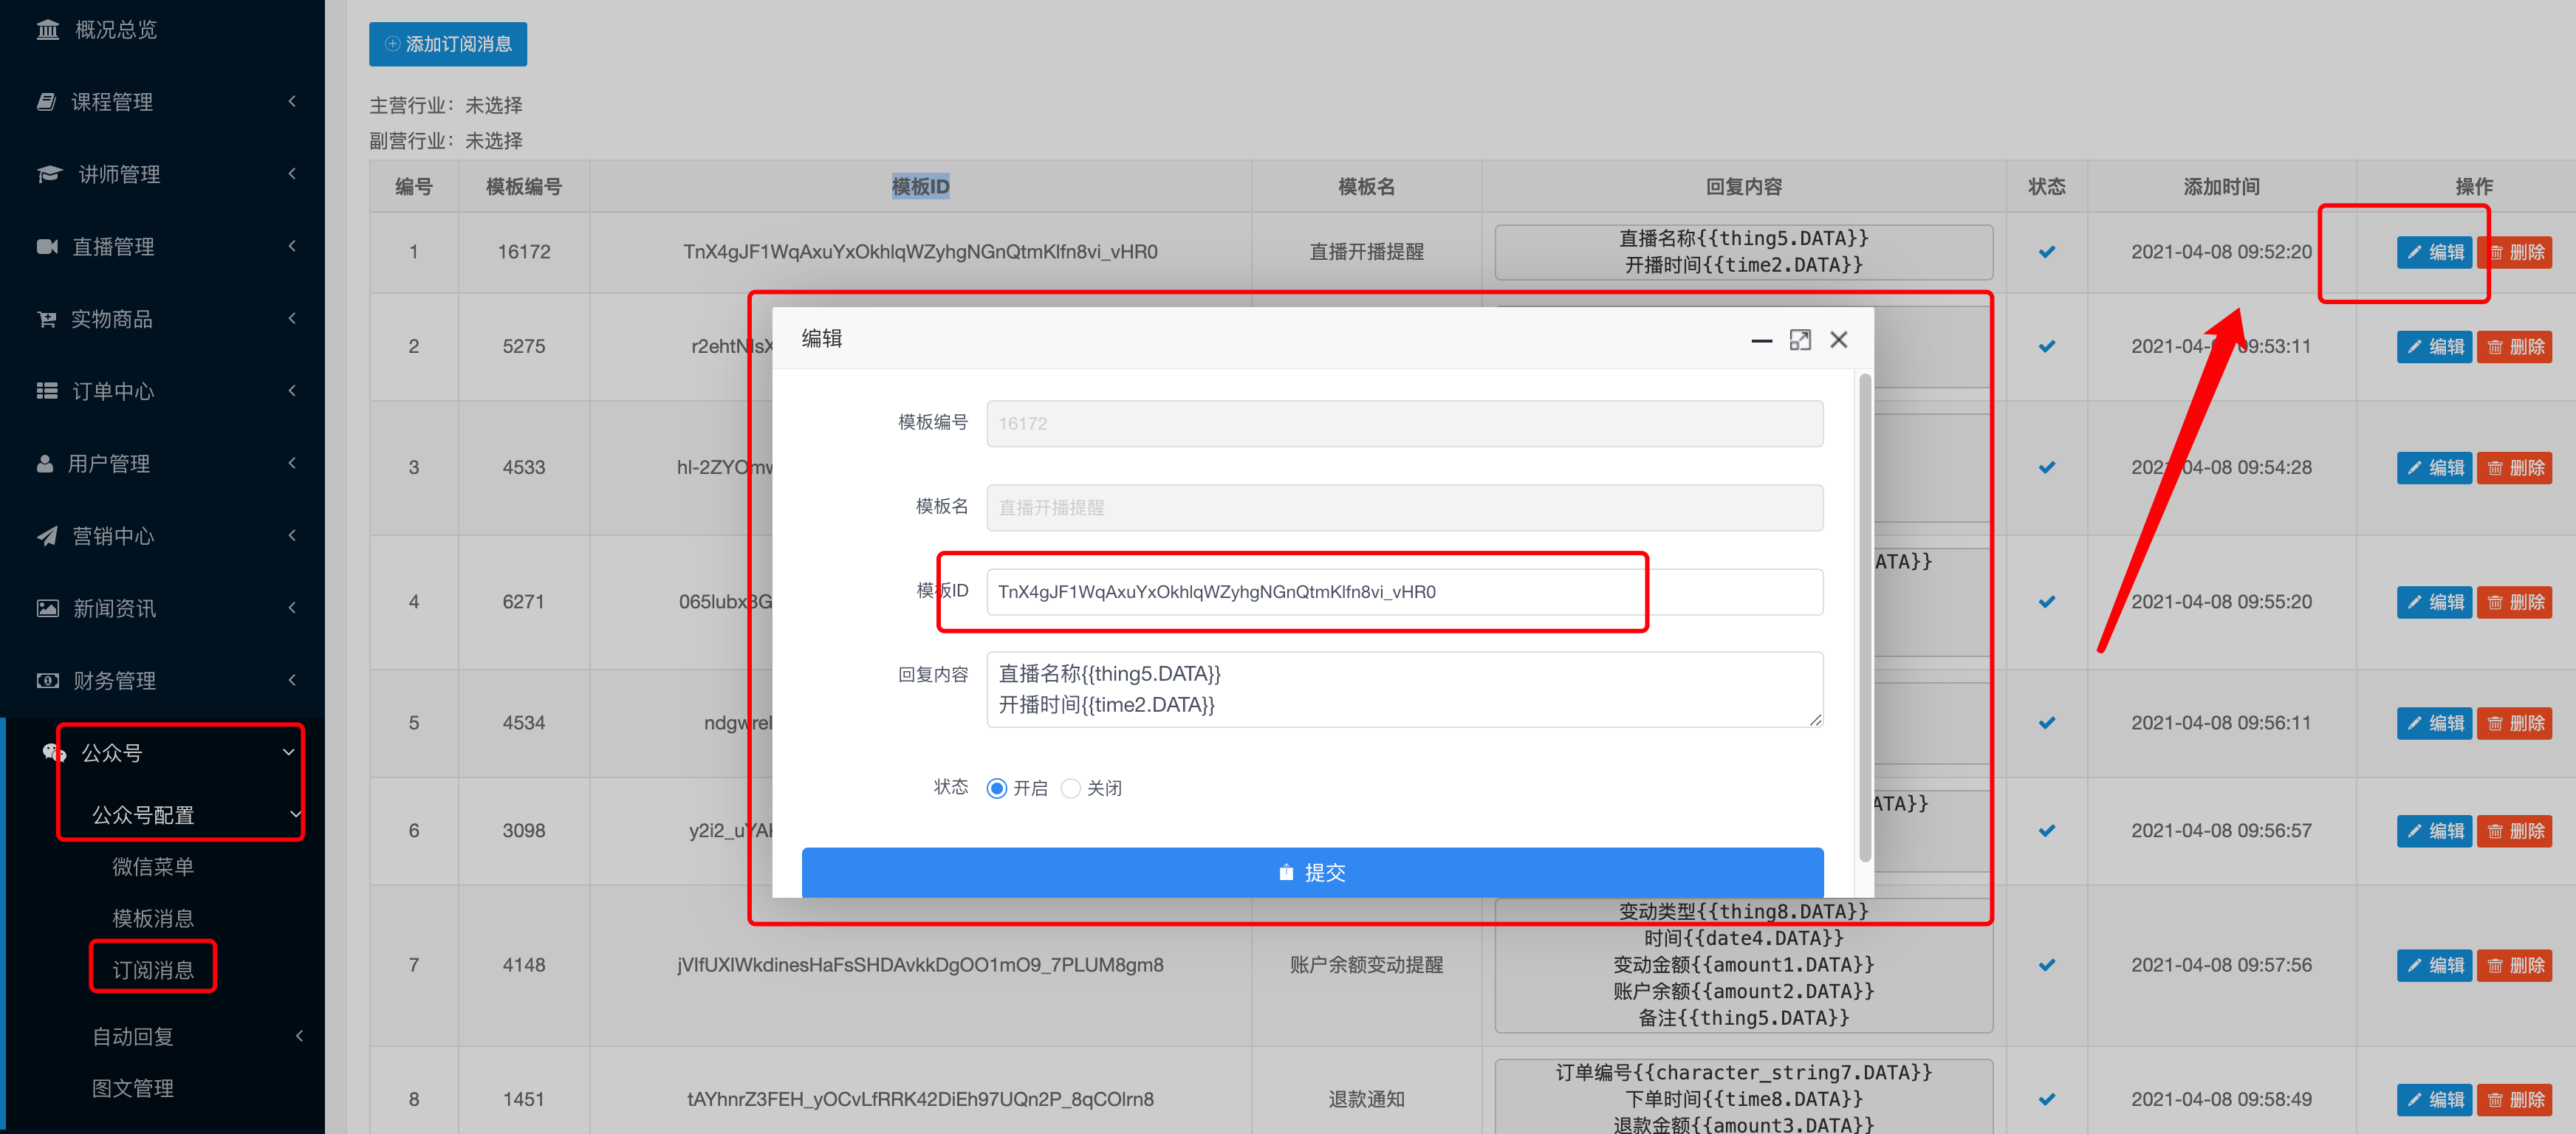
Task: Expand the 自动回复 submenu arrow
Action: (x=299, y=1036)
